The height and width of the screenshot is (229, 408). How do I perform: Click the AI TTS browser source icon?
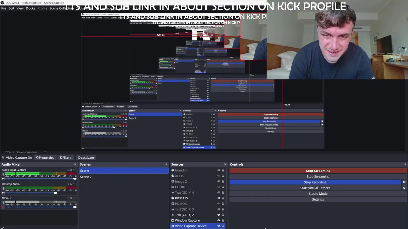173,176
